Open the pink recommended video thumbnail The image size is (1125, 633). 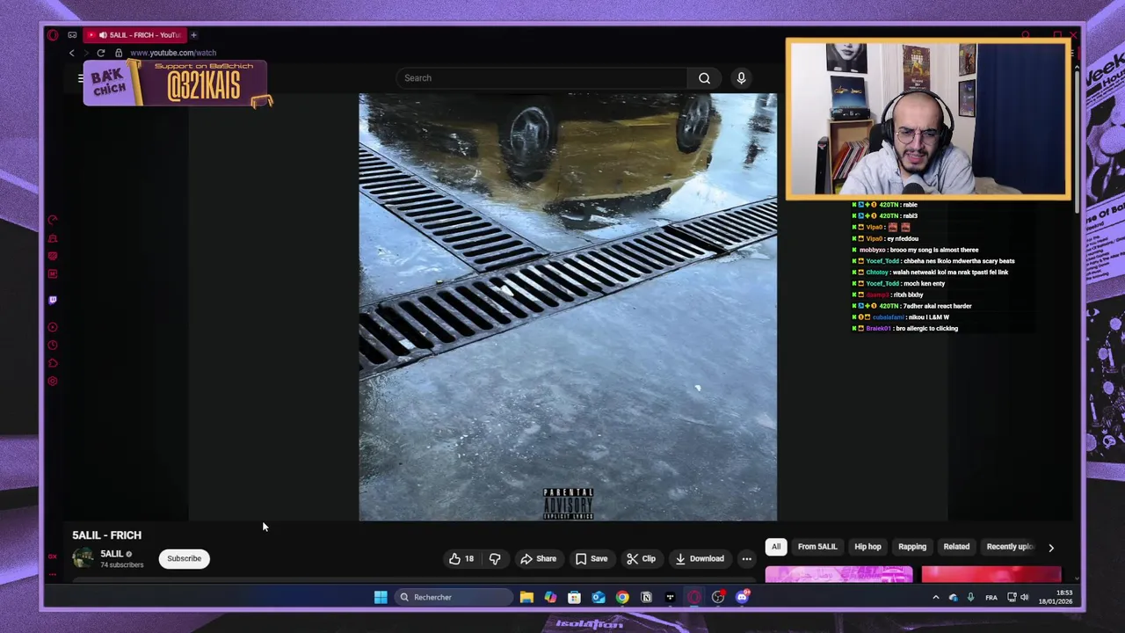[x=838, y=575]
